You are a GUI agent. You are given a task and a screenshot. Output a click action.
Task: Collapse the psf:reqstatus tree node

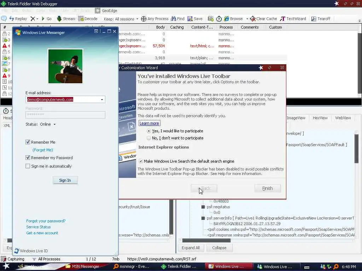(x=203, y=207)
